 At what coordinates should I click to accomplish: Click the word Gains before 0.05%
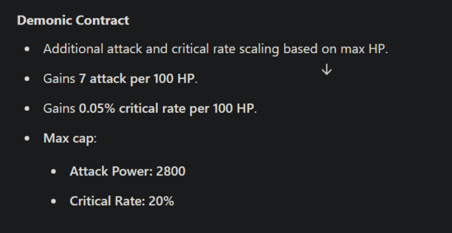(59, 109)
